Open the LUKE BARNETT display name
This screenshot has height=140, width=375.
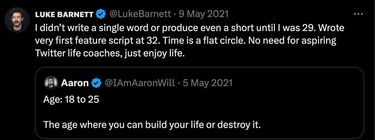tap(64, 15)
